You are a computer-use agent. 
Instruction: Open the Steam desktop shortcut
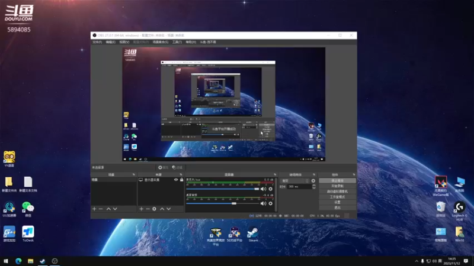pos(253,235)
